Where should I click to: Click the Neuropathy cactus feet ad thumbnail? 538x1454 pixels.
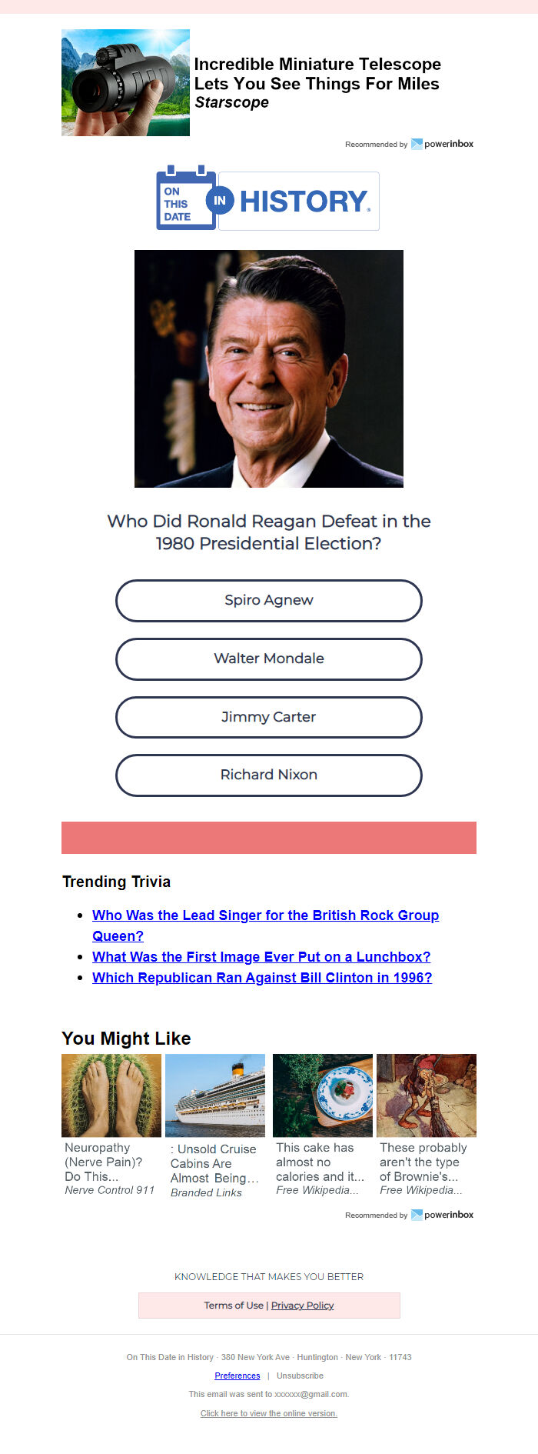tap(111, 1096)
